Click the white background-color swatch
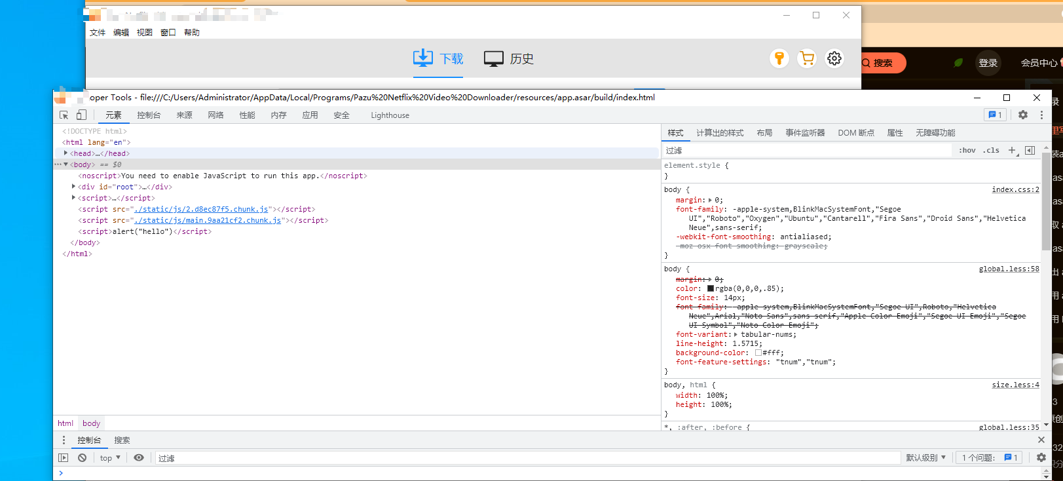This screenshot has height=481, width=1063. pyautogui.click(x=758, y=353)
